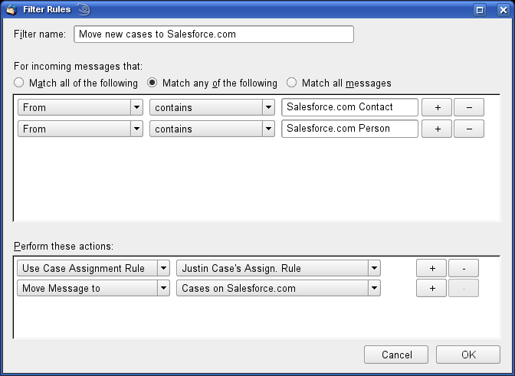Add action after Move Message to row
The height and width of the screenshot is (376, 515).
[431, 288]
